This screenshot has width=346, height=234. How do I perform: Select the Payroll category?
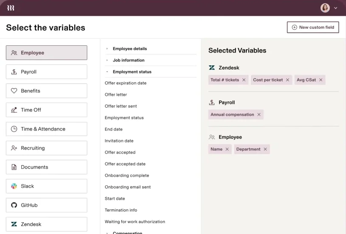click(x=47, y=72)
